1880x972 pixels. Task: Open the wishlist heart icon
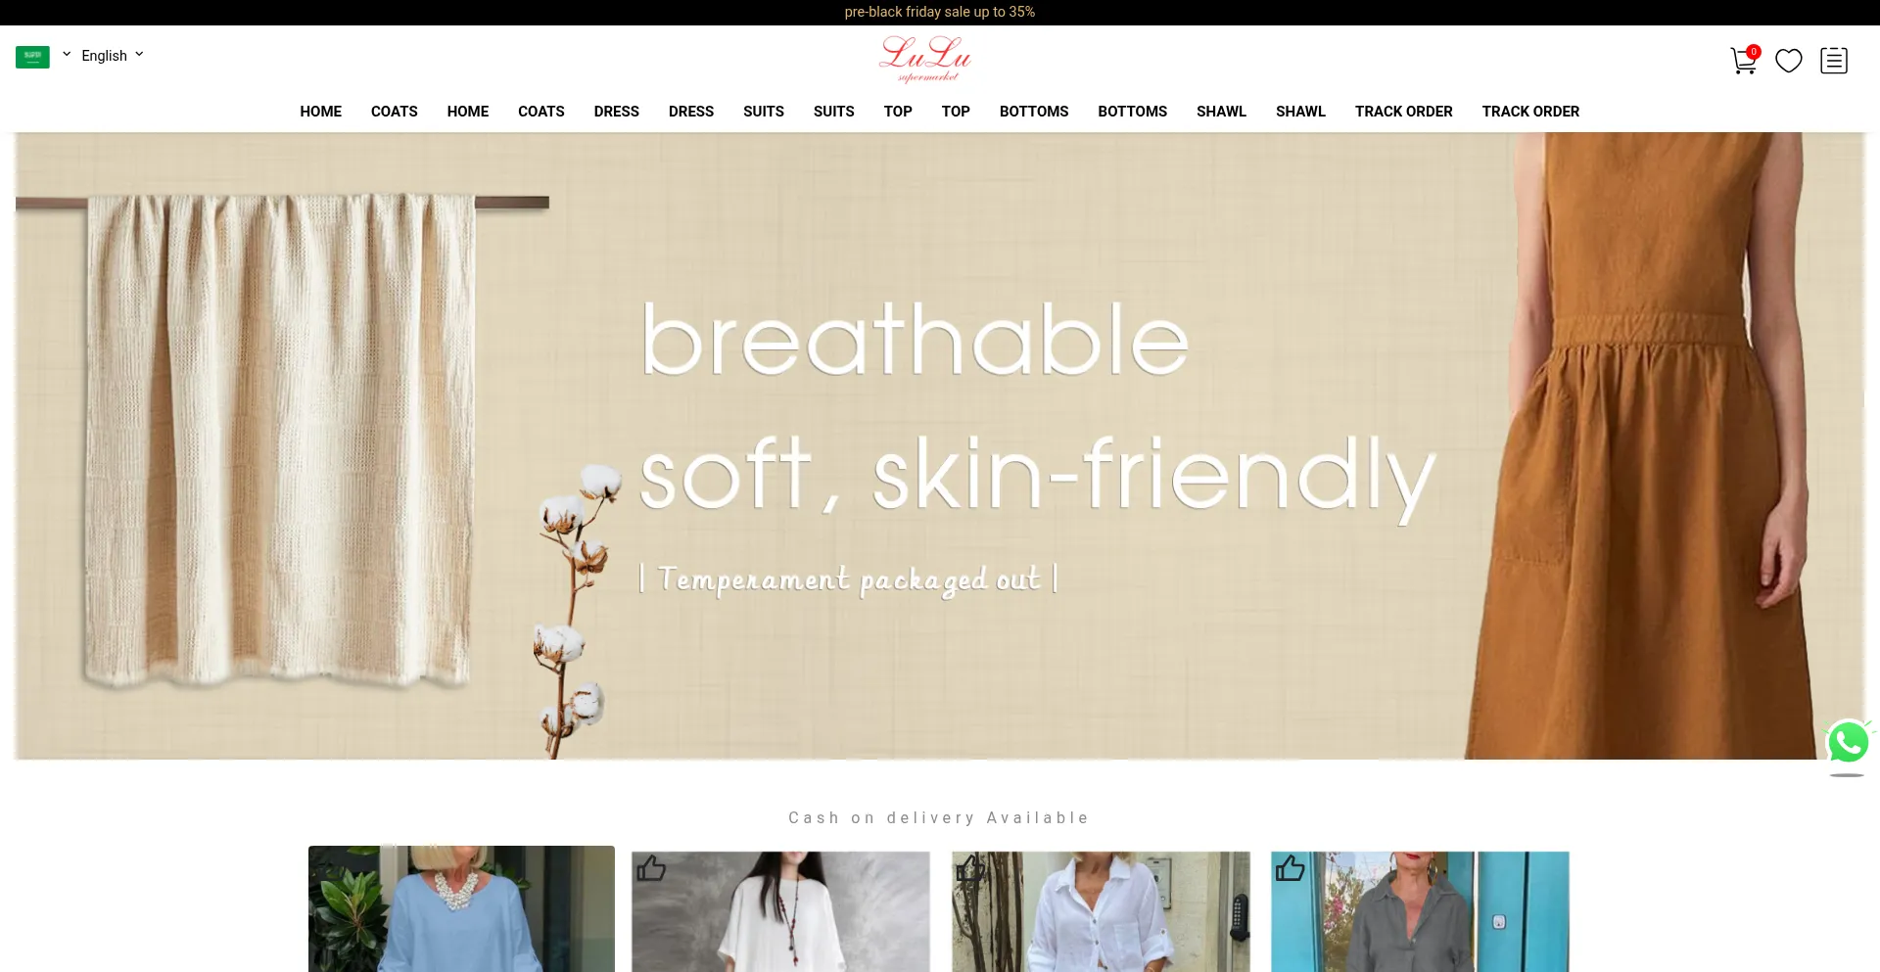1789,61
